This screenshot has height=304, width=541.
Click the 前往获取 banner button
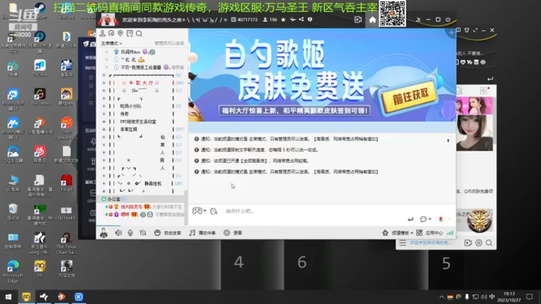pos(410,97)
